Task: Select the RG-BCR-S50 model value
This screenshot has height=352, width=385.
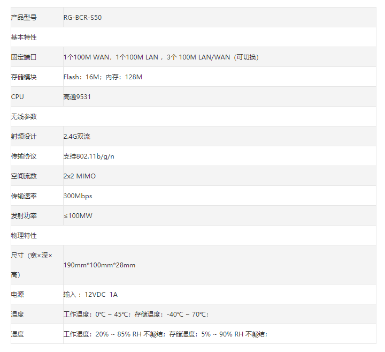Action: (x=82, y=18)
